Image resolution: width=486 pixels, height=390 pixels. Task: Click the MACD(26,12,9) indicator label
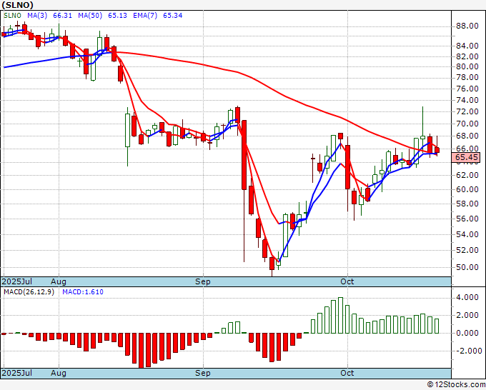[x=29, y=292]
